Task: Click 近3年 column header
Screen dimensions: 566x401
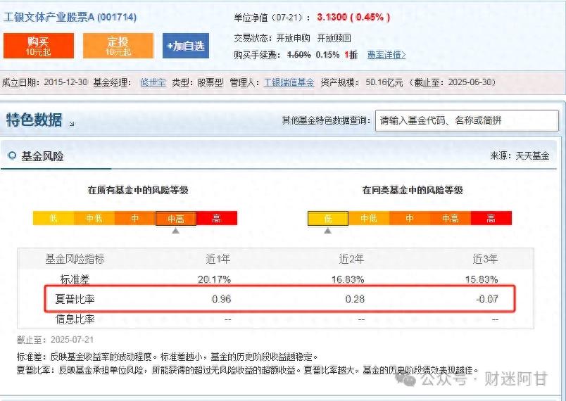Action: [485, 259]
